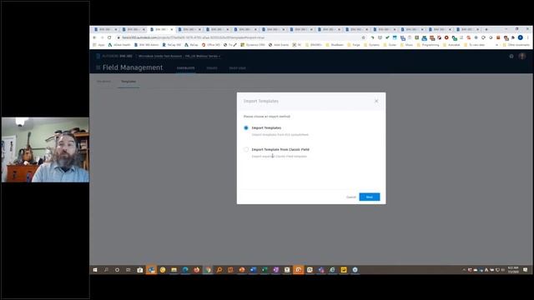Screen dimensions: 534x300
Task: Choose Import Template from Classic Field radio
Action: pos(246,149)
